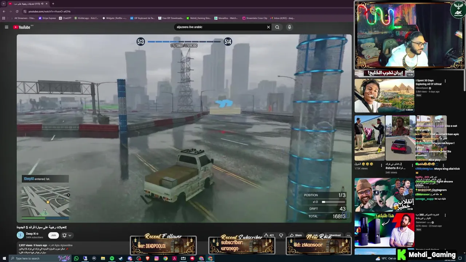Open the IShowSpeed channel link
Viewport: 466px width, 262px height.
tap(422, 88)
